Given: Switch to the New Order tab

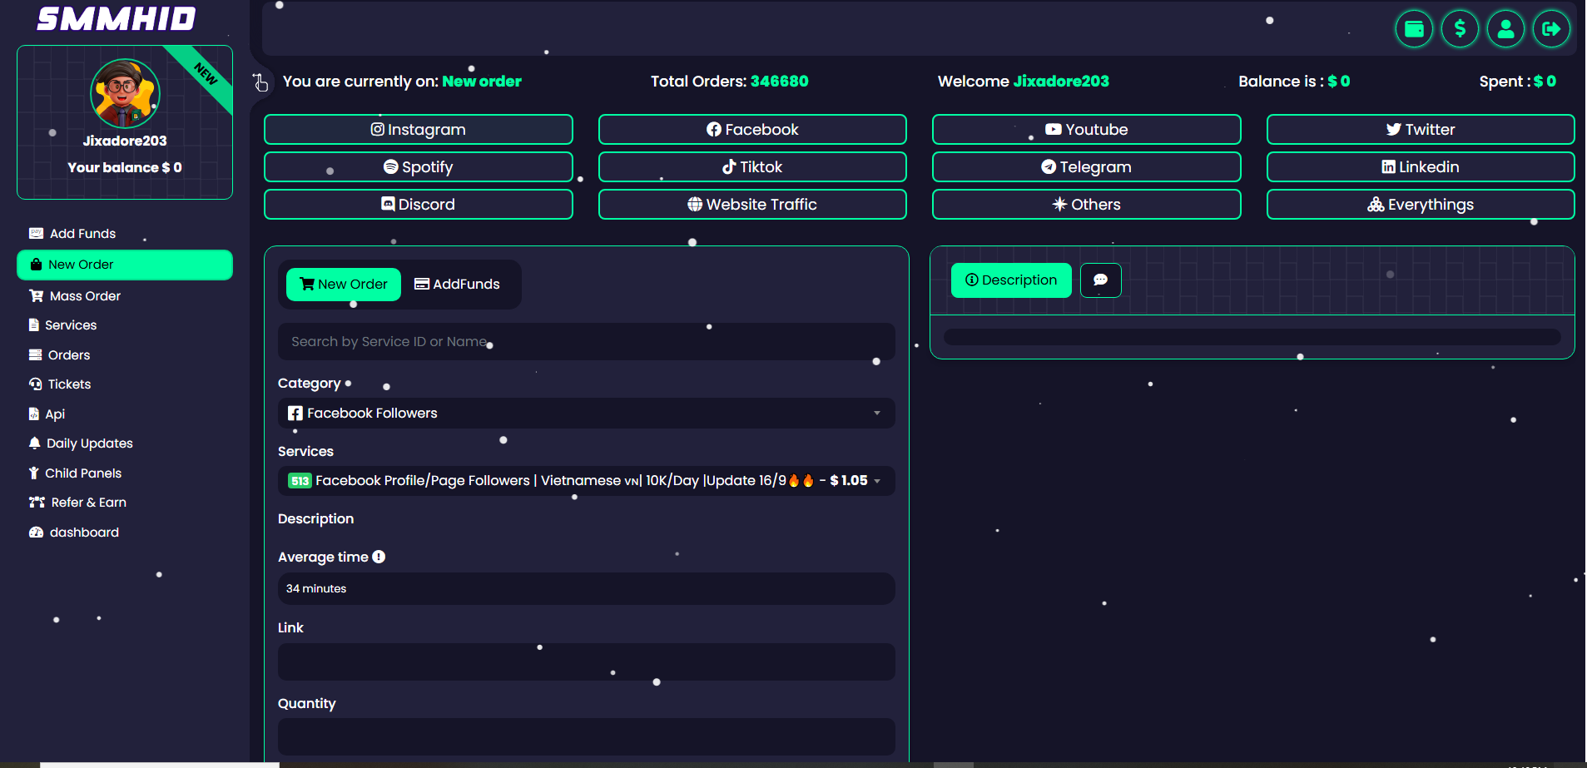Looking at the screenshot, I should pyautogui.click(x=344, y=285).
